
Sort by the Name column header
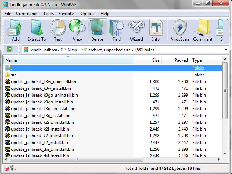pos(68,60)
